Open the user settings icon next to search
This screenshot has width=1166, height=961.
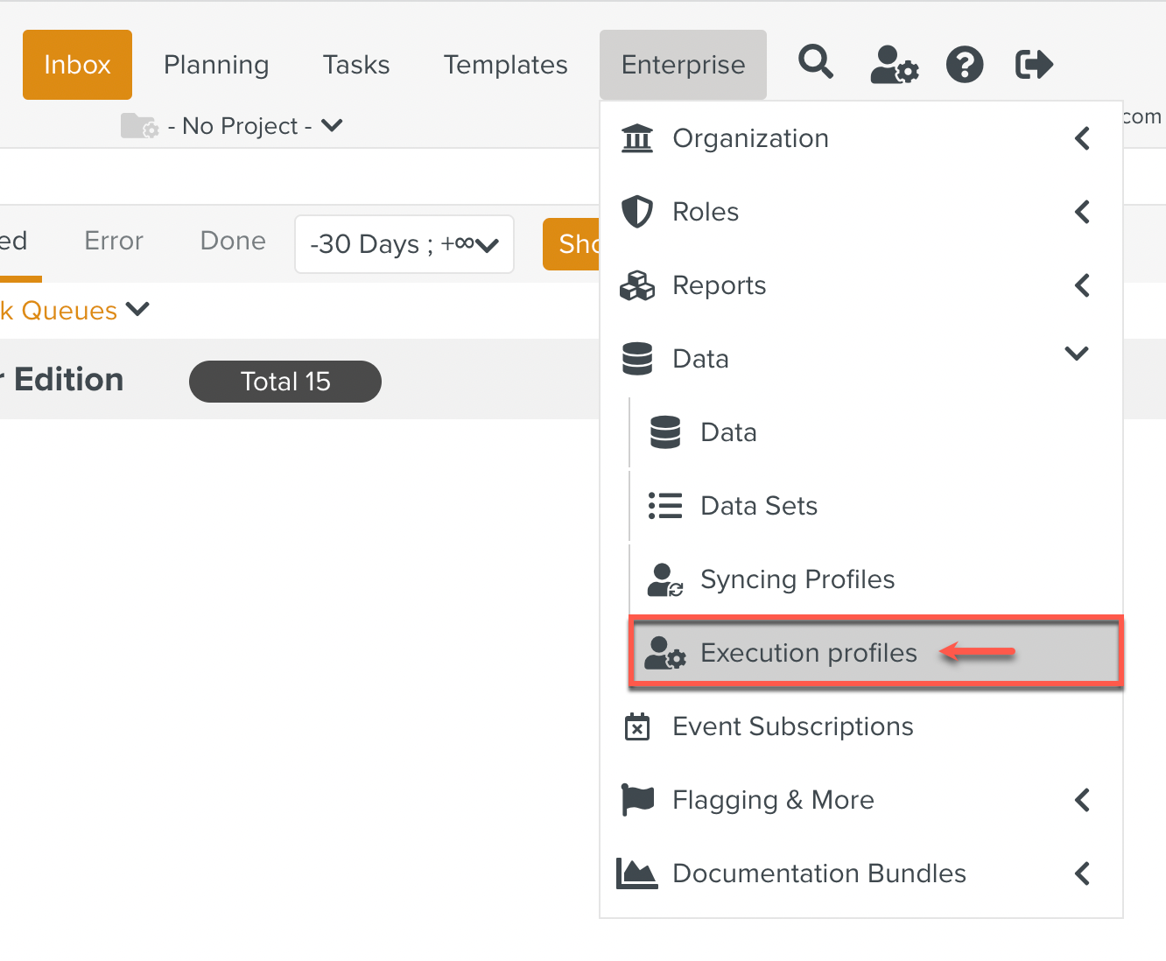point(894,64)
